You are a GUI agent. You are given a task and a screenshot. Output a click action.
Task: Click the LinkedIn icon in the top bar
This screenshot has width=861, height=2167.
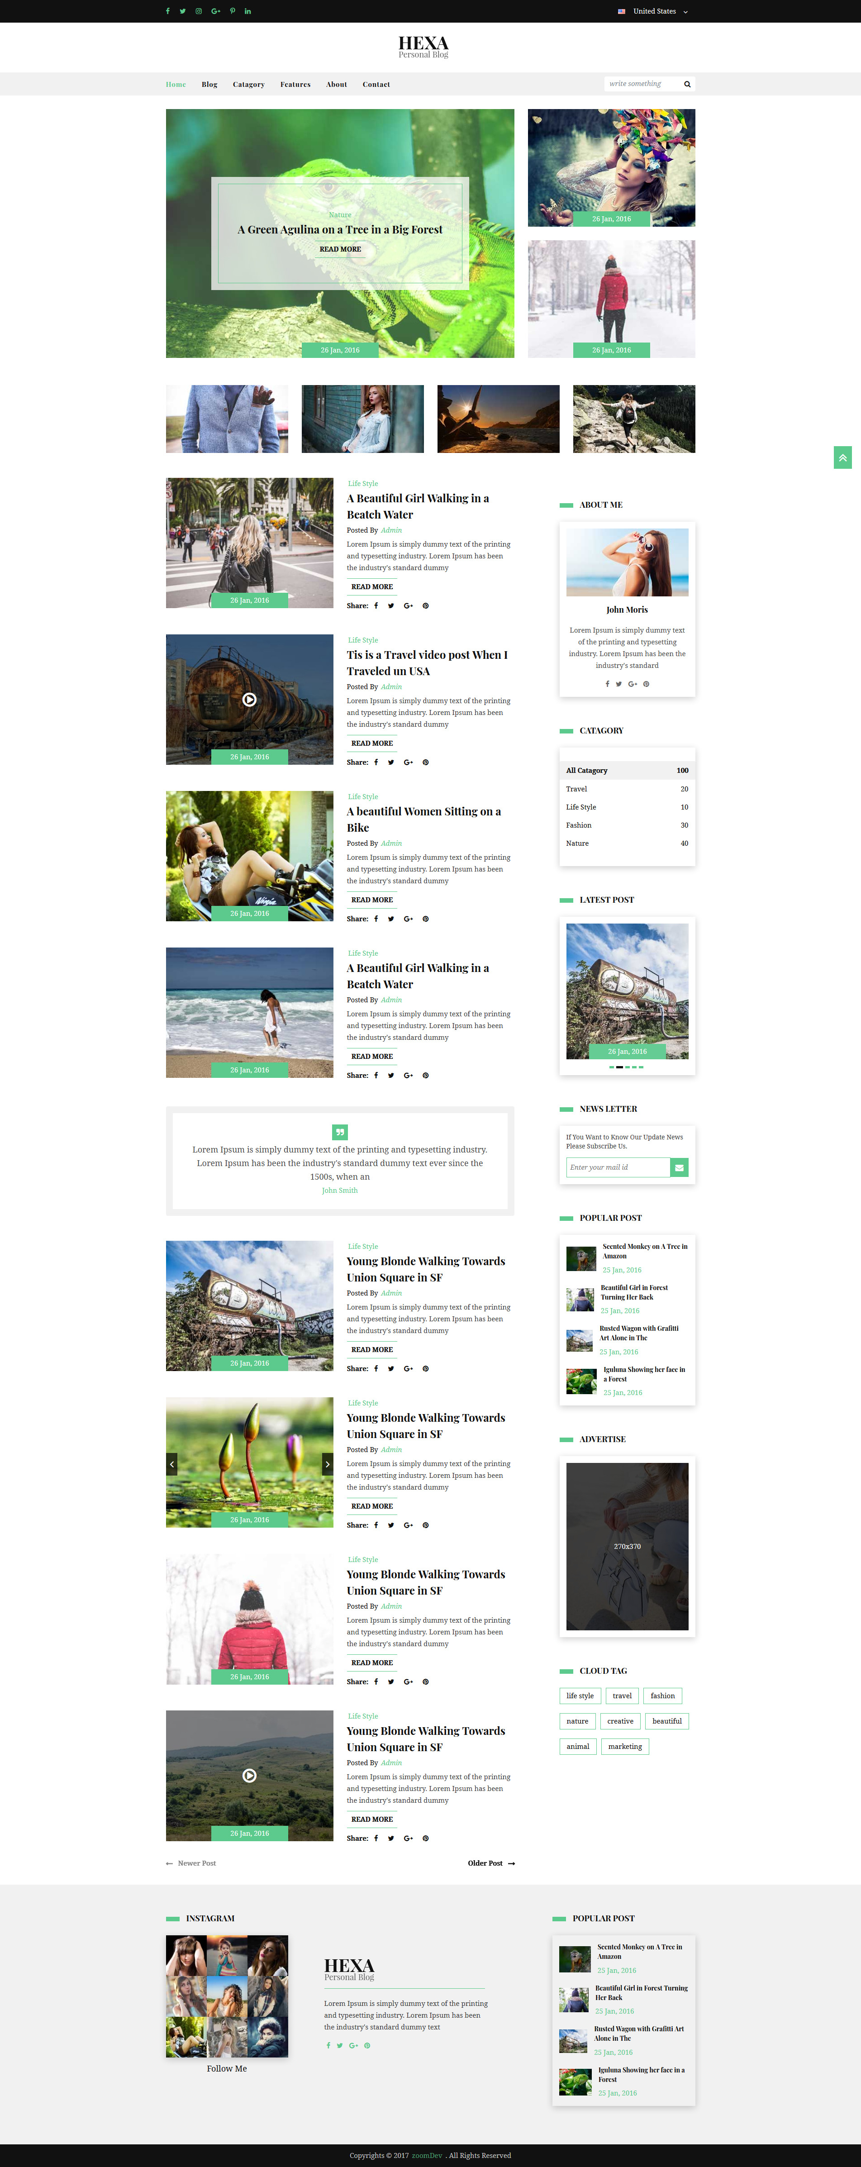coord(248,11)
